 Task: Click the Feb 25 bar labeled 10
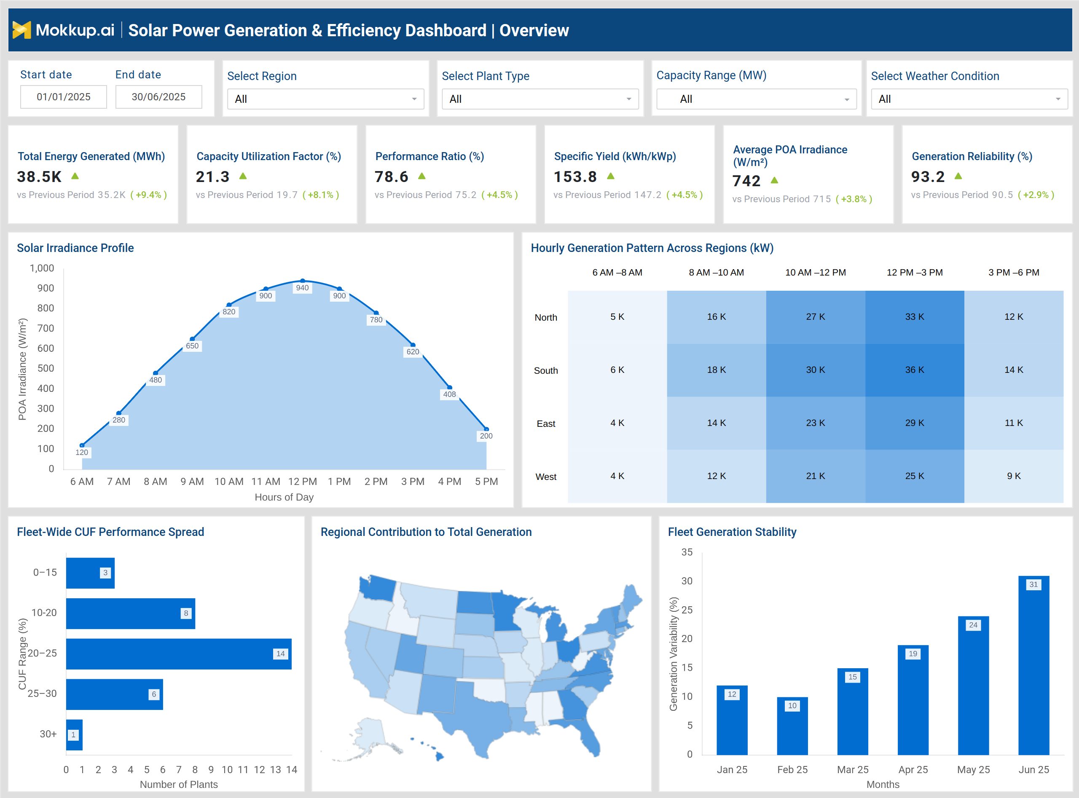point(792,726)
